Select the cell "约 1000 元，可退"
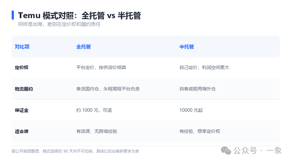This screenshot has height=162, width=291. click(94, 110)
